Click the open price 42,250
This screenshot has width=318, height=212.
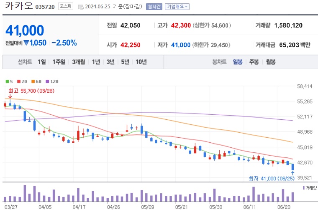coord(130,45)
